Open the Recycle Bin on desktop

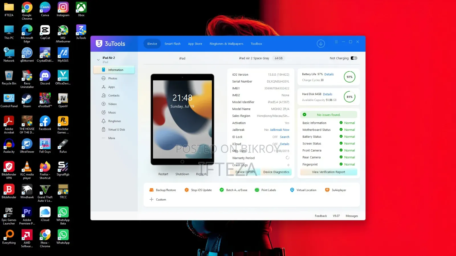click(9, 78)
